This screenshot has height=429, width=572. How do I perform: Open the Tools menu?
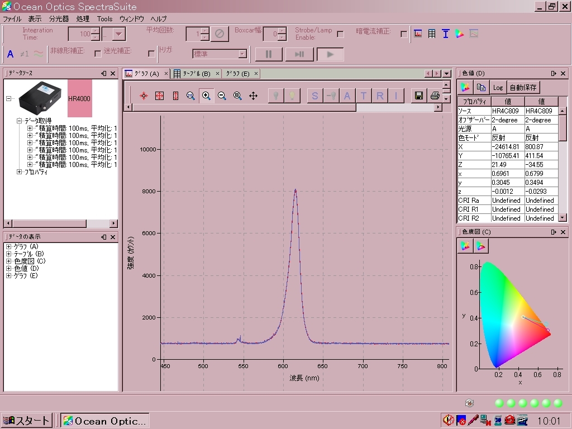click(104, 19)
